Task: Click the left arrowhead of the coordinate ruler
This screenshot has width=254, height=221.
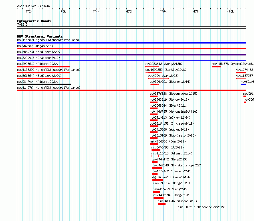Action: 18,9
